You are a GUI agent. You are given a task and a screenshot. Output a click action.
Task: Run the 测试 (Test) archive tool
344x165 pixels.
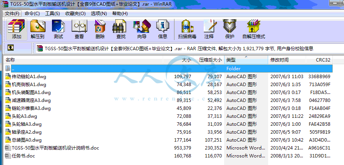(x=58, y=29)
